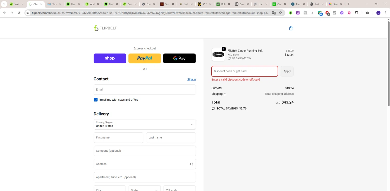Go back with browser back arrow
This screenshot has width=390, height=191.
(x=4, y=13)
